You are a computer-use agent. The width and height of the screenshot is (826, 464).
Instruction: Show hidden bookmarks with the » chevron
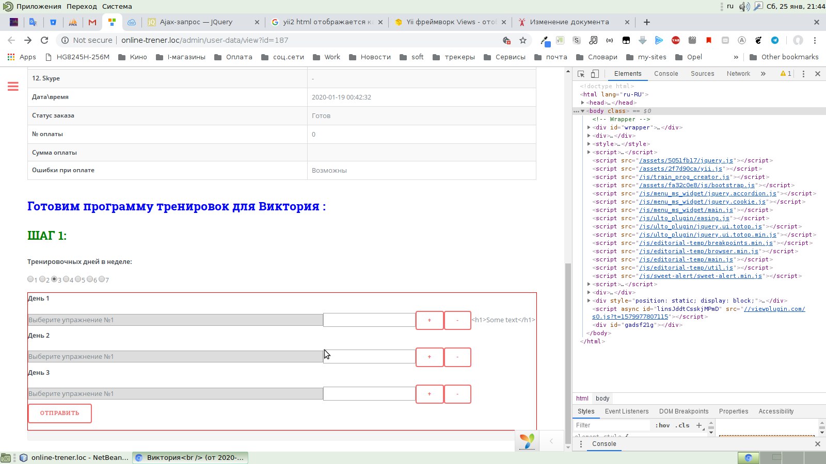736,57
